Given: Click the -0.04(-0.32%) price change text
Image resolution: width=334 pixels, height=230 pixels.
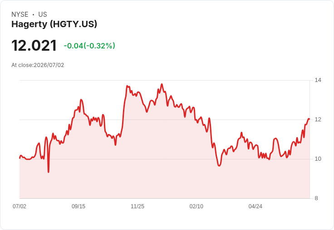Looking at the screenshot, I should (89, 46).
